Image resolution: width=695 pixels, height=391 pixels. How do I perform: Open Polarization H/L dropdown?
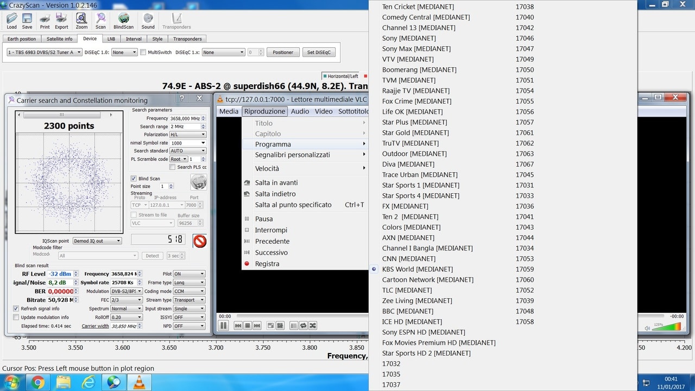coord(188,135)
